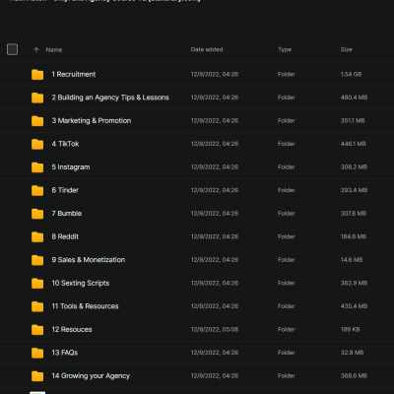Open '2 Building an Agency Tips & Lessons'
394x394 pixels.
click(110, 98)
